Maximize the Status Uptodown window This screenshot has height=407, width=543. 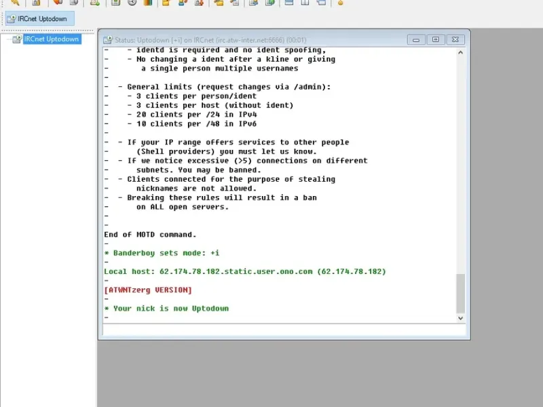[436, 40]
